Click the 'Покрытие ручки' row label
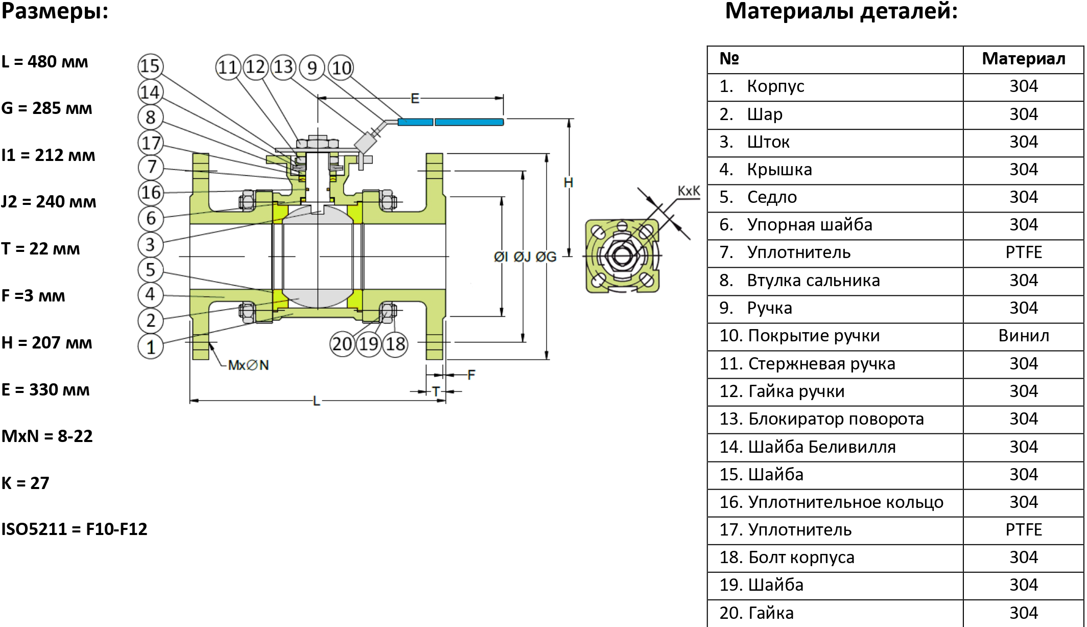 (x=814, y=336)
